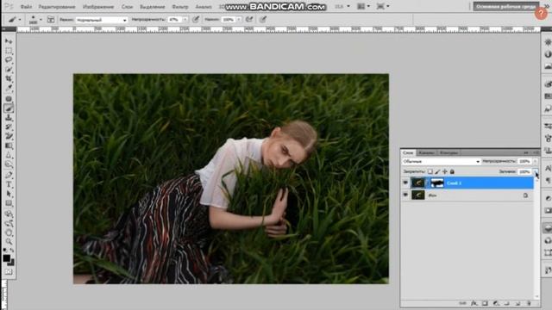The width and height of the screenshot is (552, 310).
Task: Click the essentials workspace button
Action: (505, 6)
